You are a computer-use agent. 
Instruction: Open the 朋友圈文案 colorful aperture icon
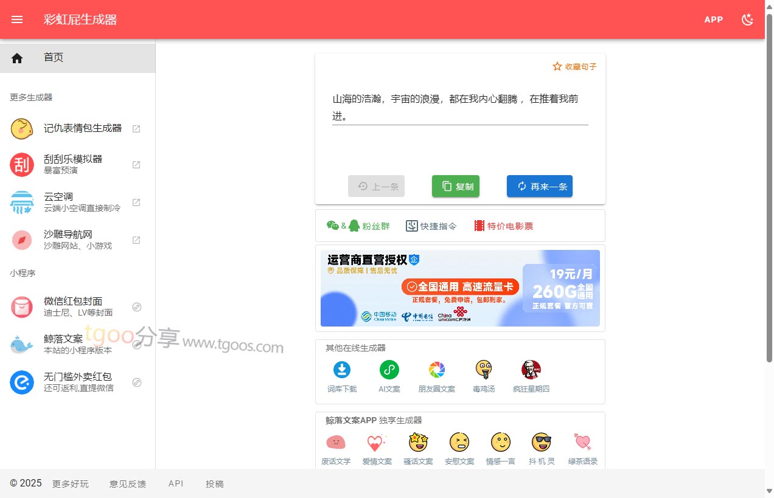(436, 369)
